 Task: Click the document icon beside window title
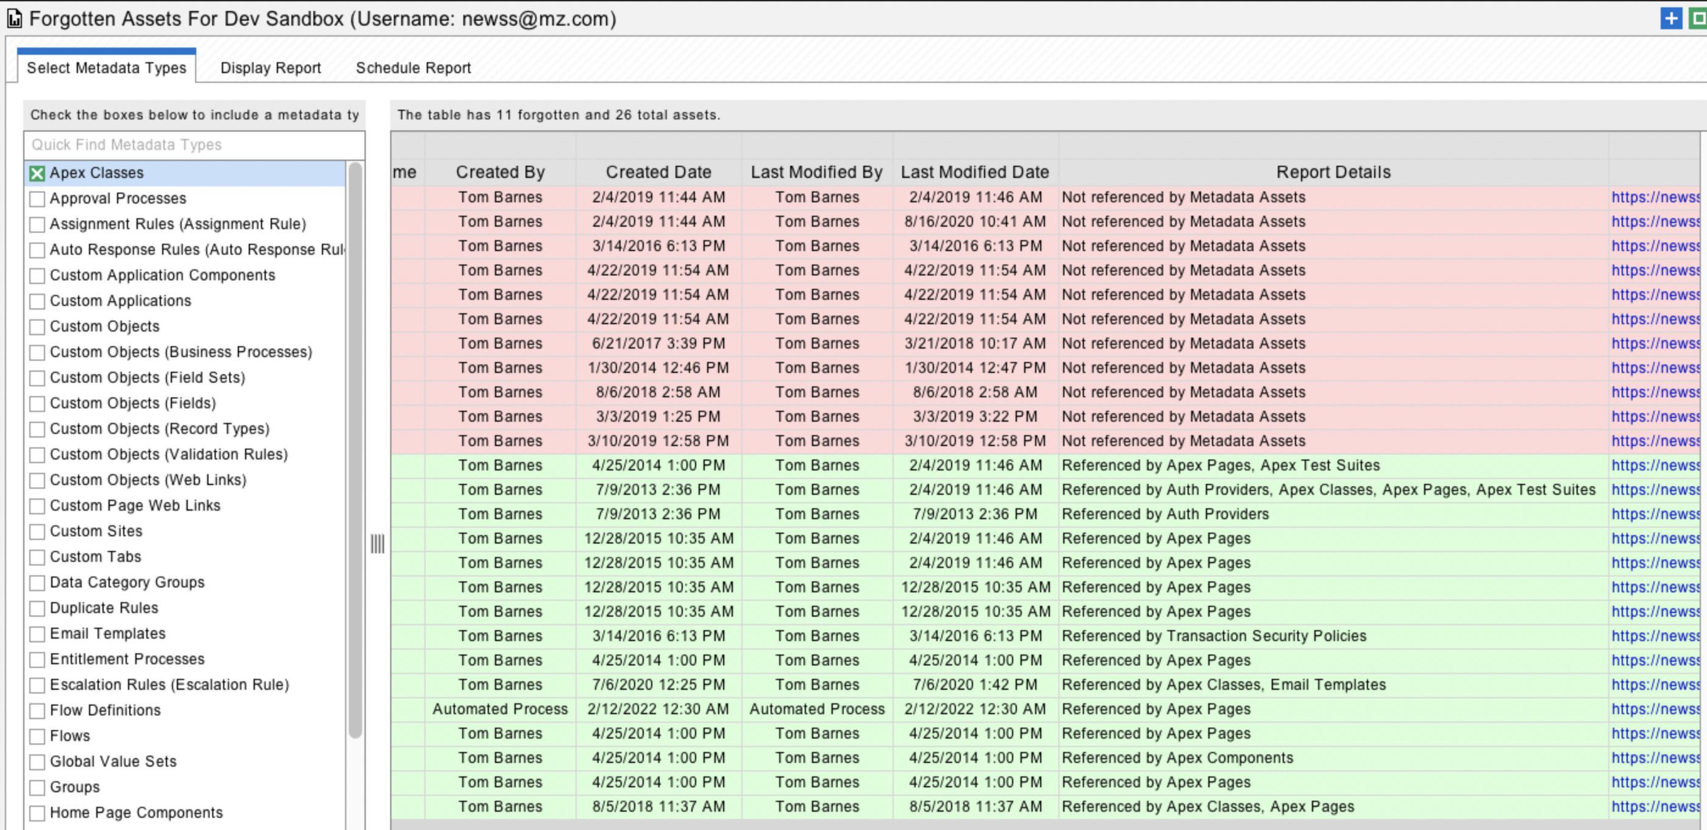(15, 18)
